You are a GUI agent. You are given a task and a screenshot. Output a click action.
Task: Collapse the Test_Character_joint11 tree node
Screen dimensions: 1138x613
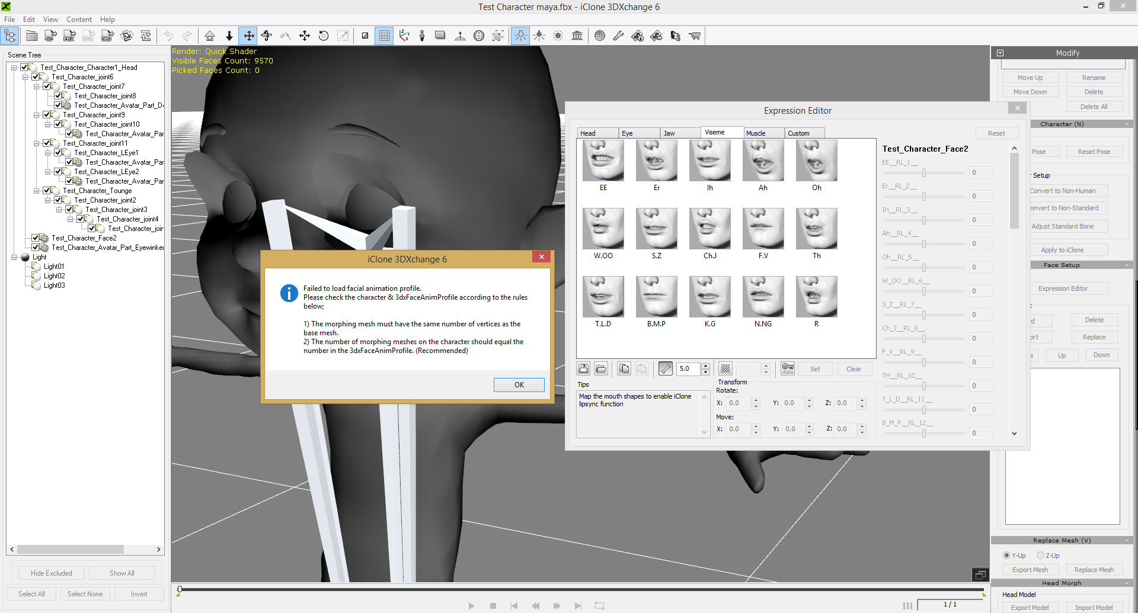coord(36,143)
